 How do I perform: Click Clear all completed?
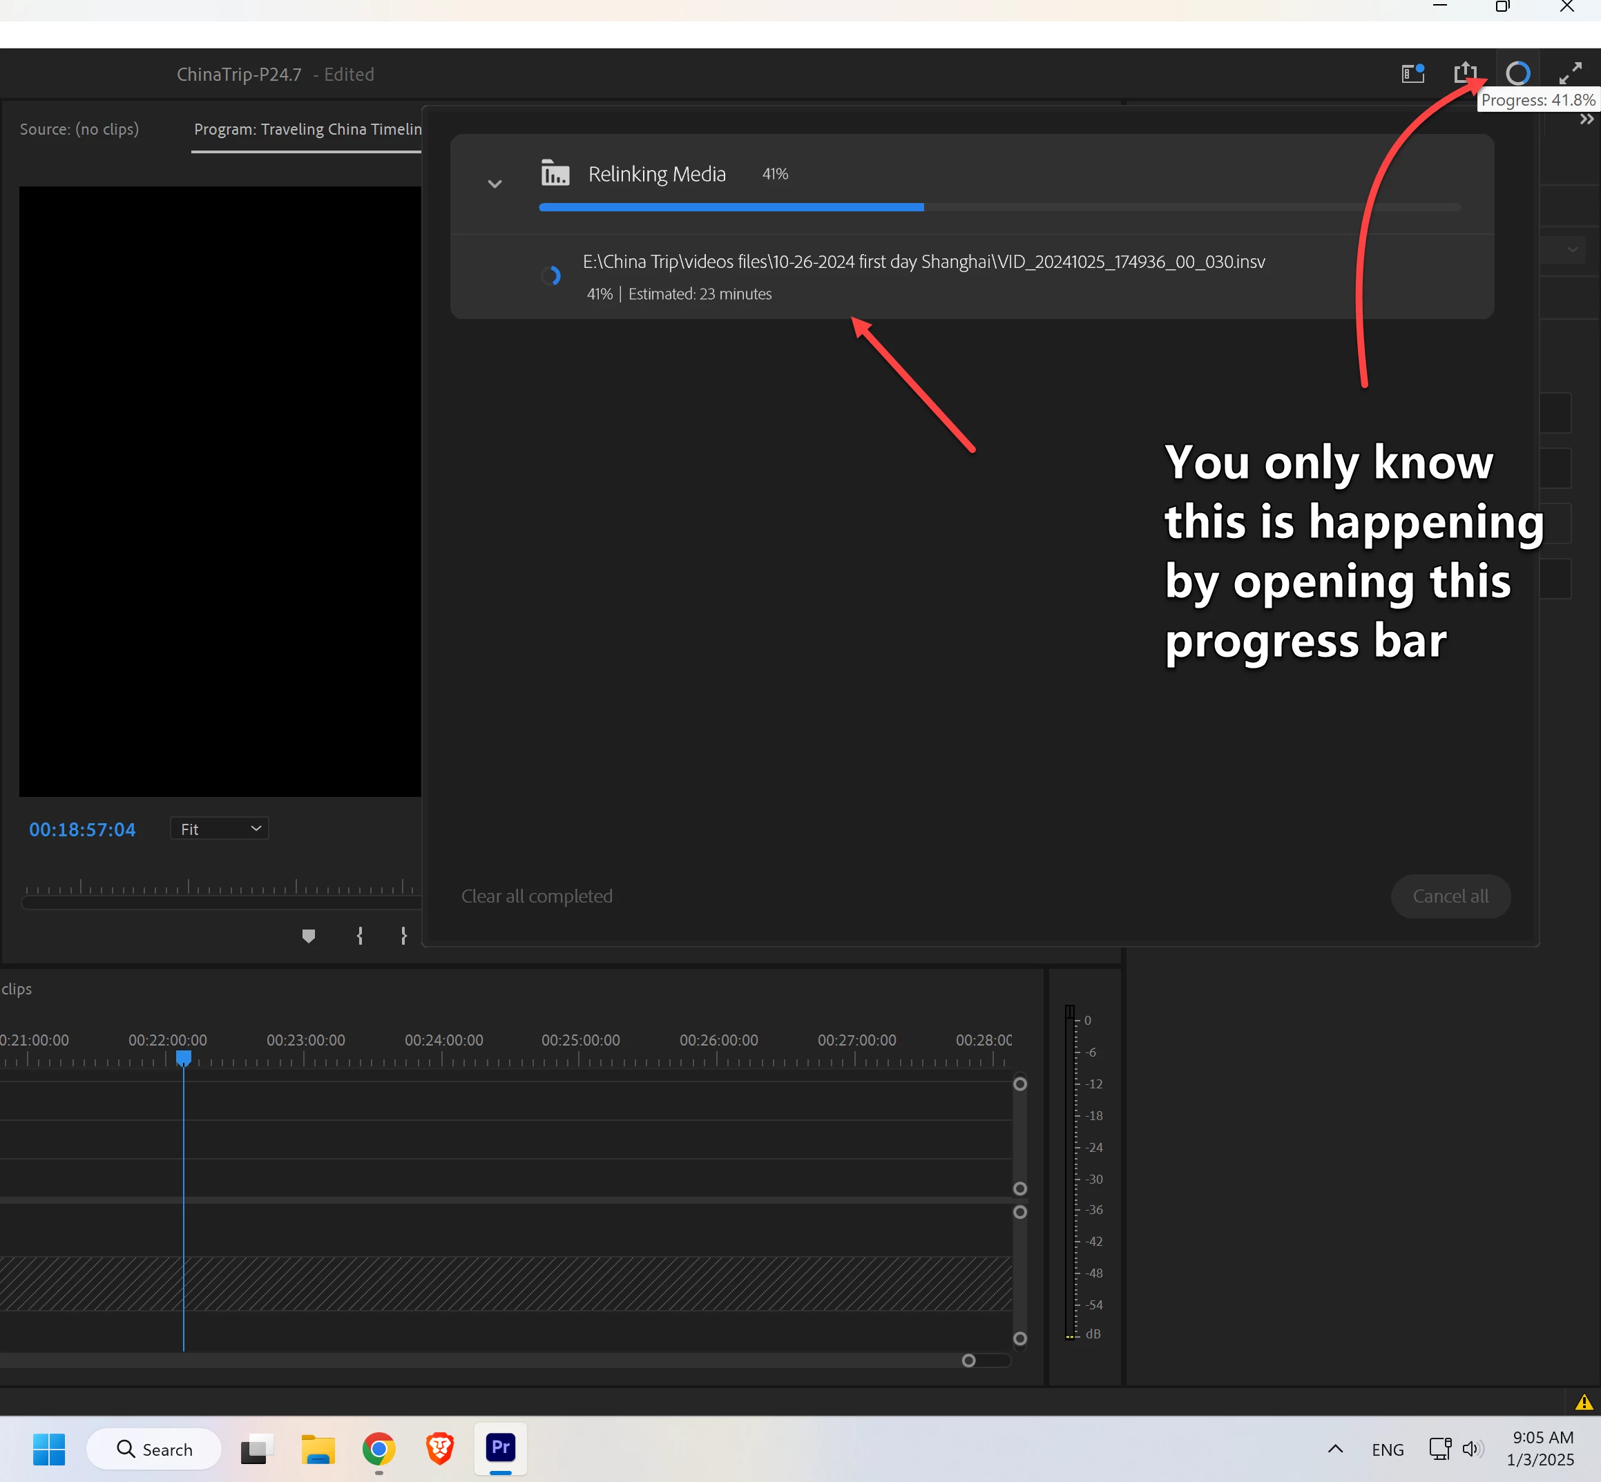(x=537, y=896)
